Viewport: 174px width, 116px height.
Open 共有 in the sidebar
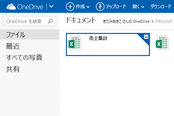pyautogui.click(x=13, y=69)
